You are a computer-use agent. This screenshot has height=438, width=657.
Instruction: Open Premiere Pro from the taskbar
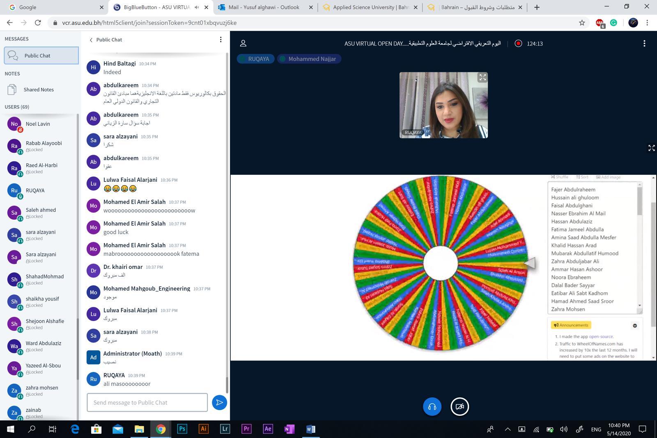pyautogui.click(x=246, y=429)
